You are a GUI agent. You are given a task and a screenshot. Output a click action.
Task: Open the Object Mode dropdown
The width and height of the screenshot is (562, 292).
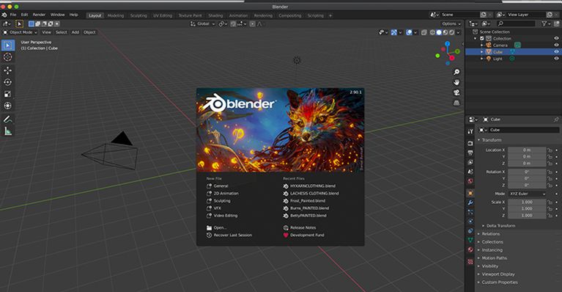pyautogui.click(x=20, y=32)
